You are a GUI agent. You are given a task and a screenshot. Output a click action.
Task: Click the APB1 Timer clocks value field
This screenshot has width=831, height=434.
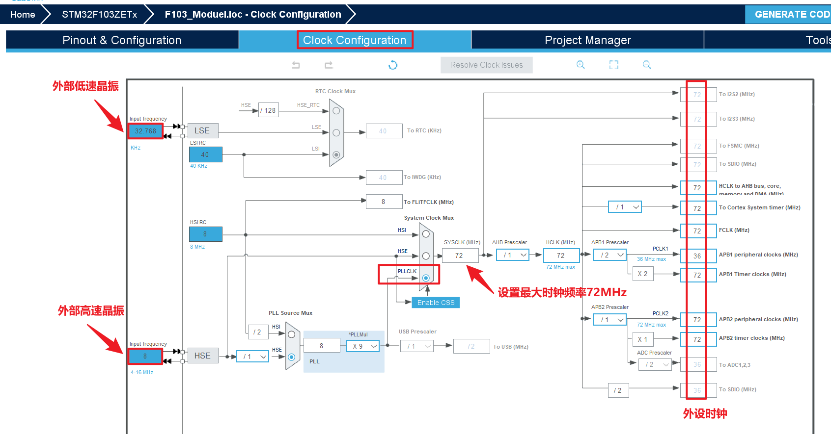(x=698, y=275)
